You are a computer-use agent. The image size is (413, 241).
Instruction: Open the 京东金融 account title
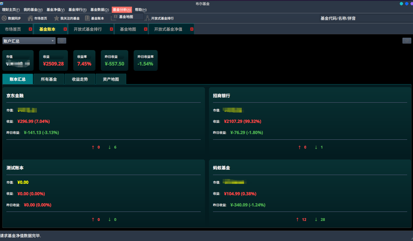tap(15, 96)
